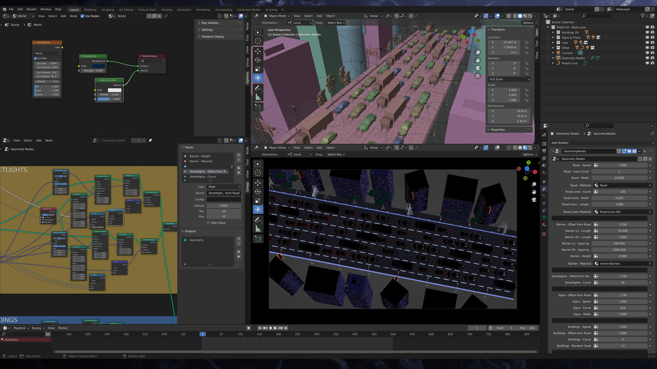Open the XYZ Euler rotation order dropdown
This screenshot has width=657, height=369.
pyautogui.click(x=508, y=79)
